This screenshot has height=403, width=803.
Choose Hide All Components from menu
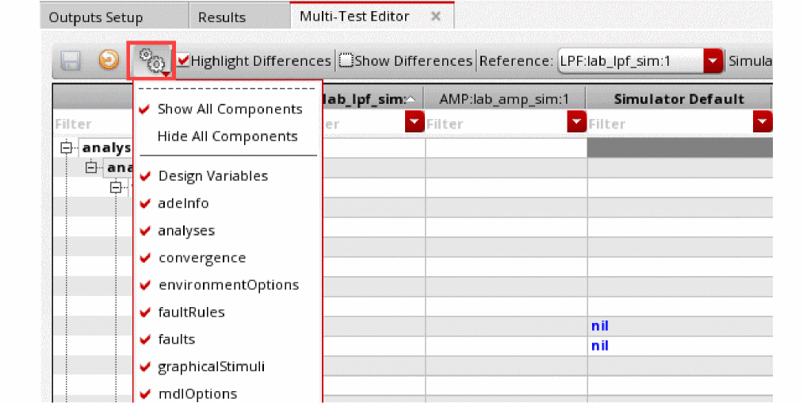(228, 136)
